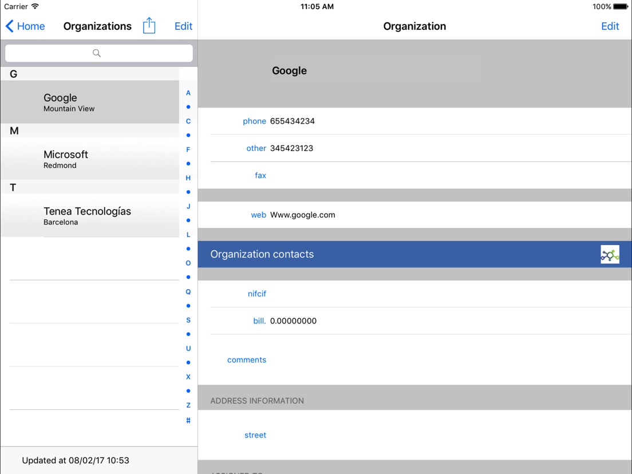Jump to index letter Q
This screenshot has width=632, height=474.
pyautogui.click(x=188, y=291)
